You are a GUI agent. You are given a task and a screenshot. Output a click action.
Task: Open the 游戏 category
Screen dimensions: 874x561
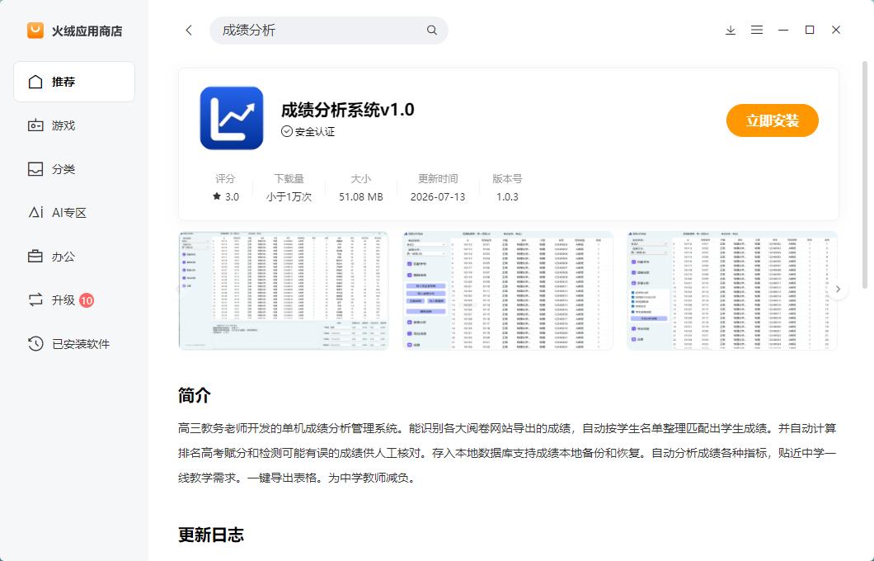(x=74, y=125)
